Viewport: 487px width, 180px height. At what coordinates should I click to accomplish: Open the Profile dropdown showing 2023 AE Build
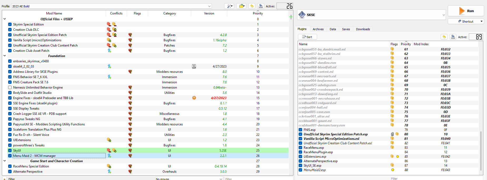click(x=111, y=6)
